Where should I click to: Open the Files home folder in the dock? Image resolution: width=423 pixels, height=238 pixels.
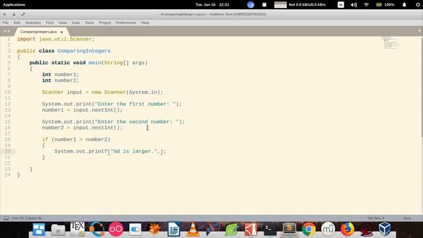tap(58, 230)
